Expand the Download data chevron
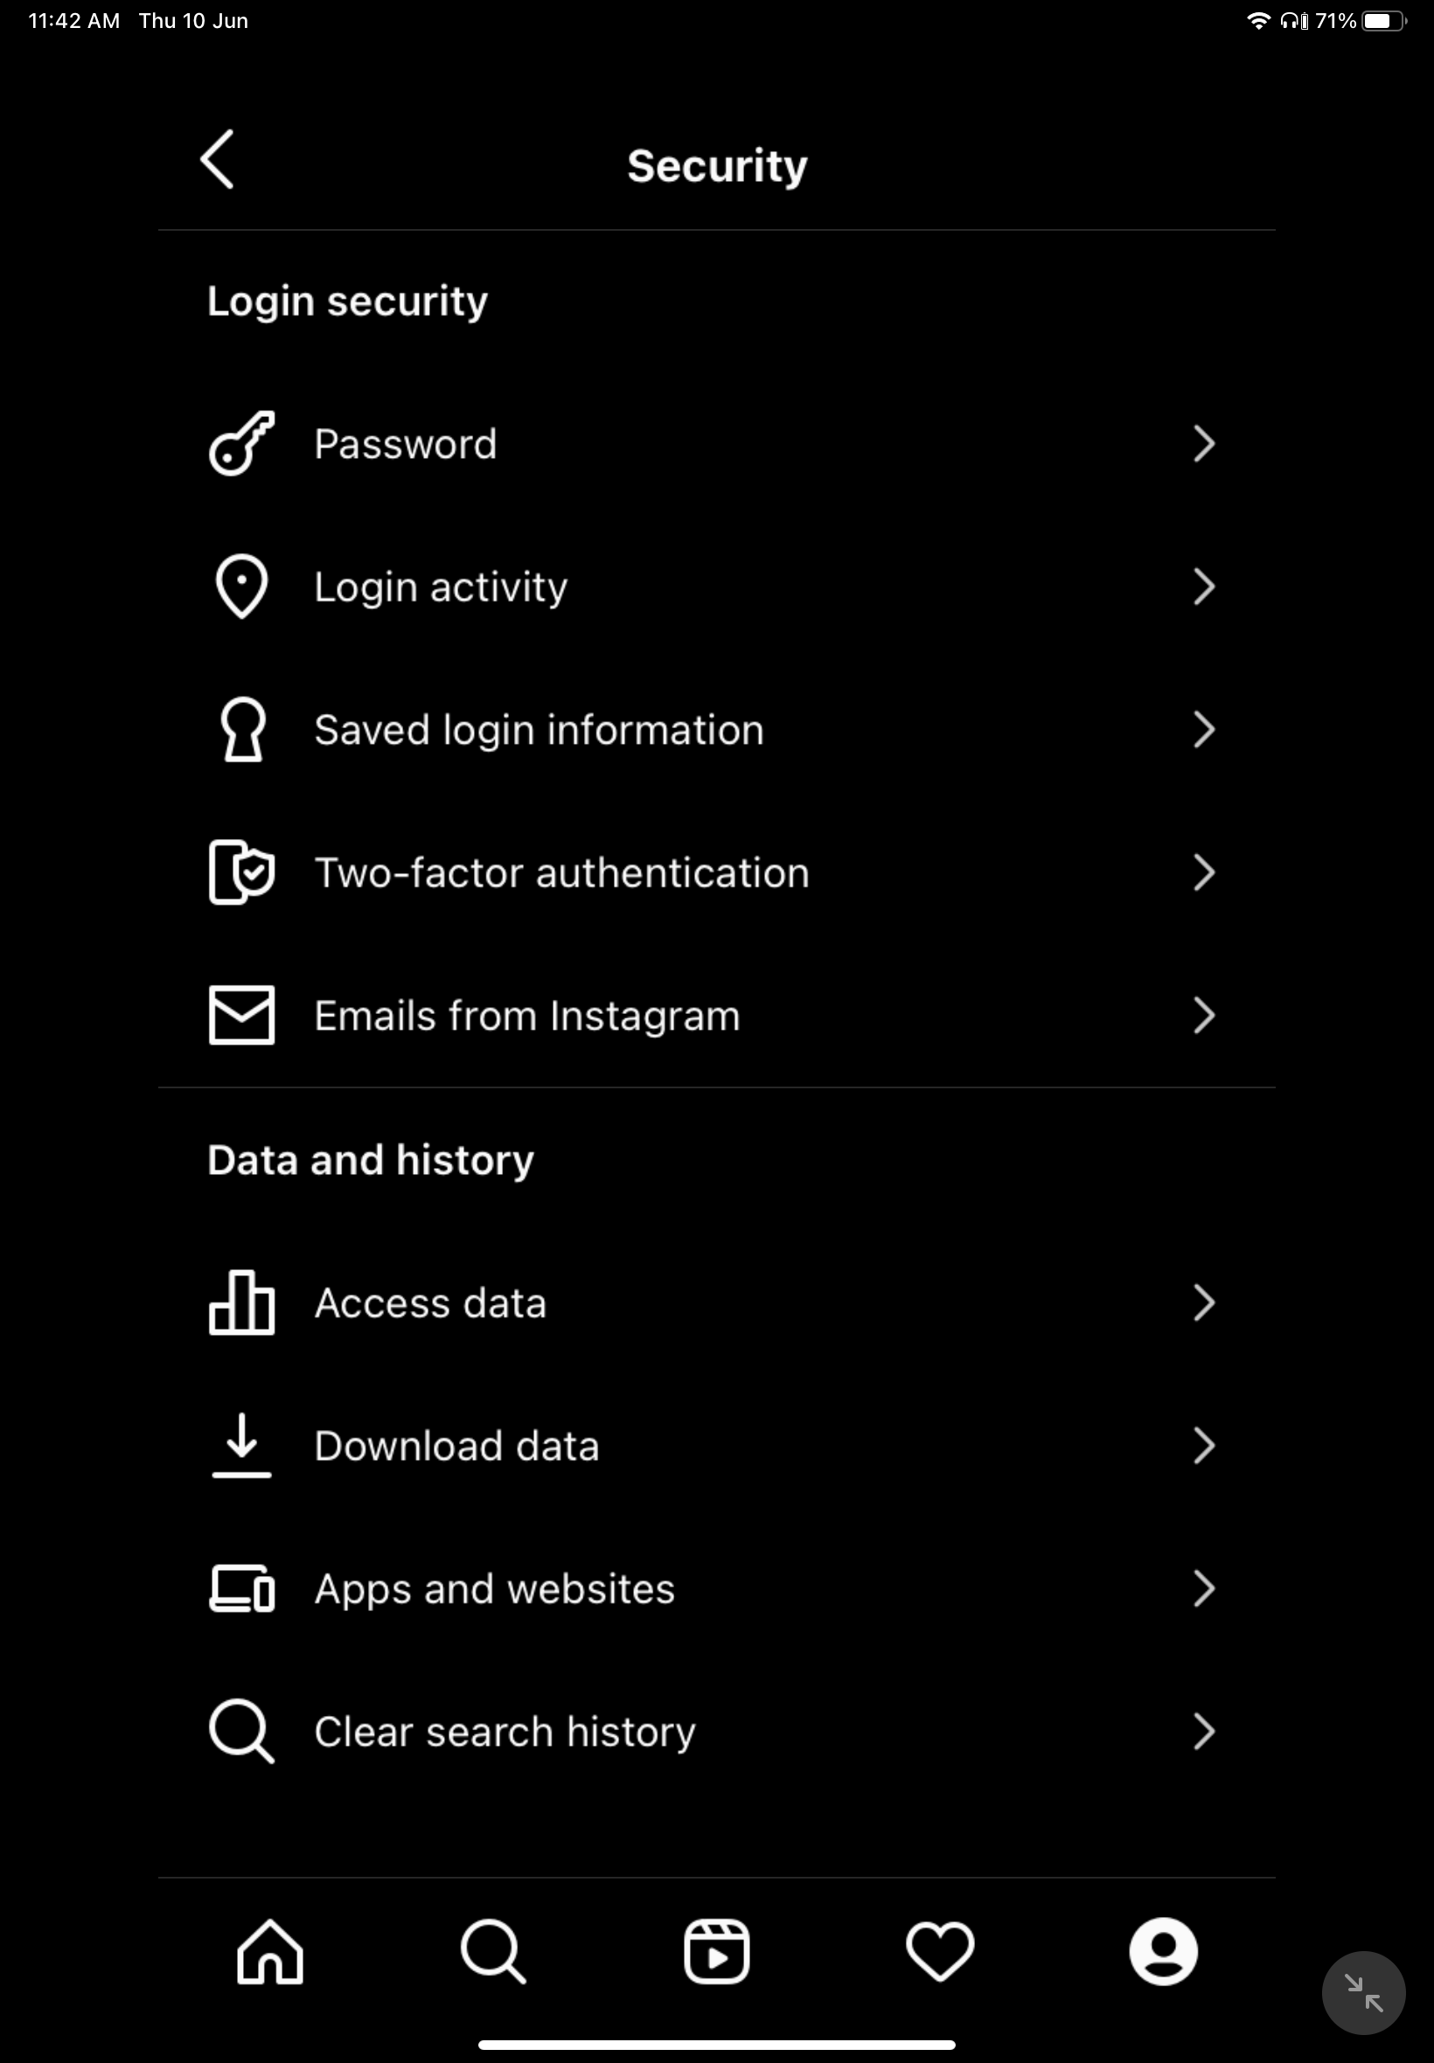Viewport: 1434px width, 2063px height. (x=1204, y=1445)
